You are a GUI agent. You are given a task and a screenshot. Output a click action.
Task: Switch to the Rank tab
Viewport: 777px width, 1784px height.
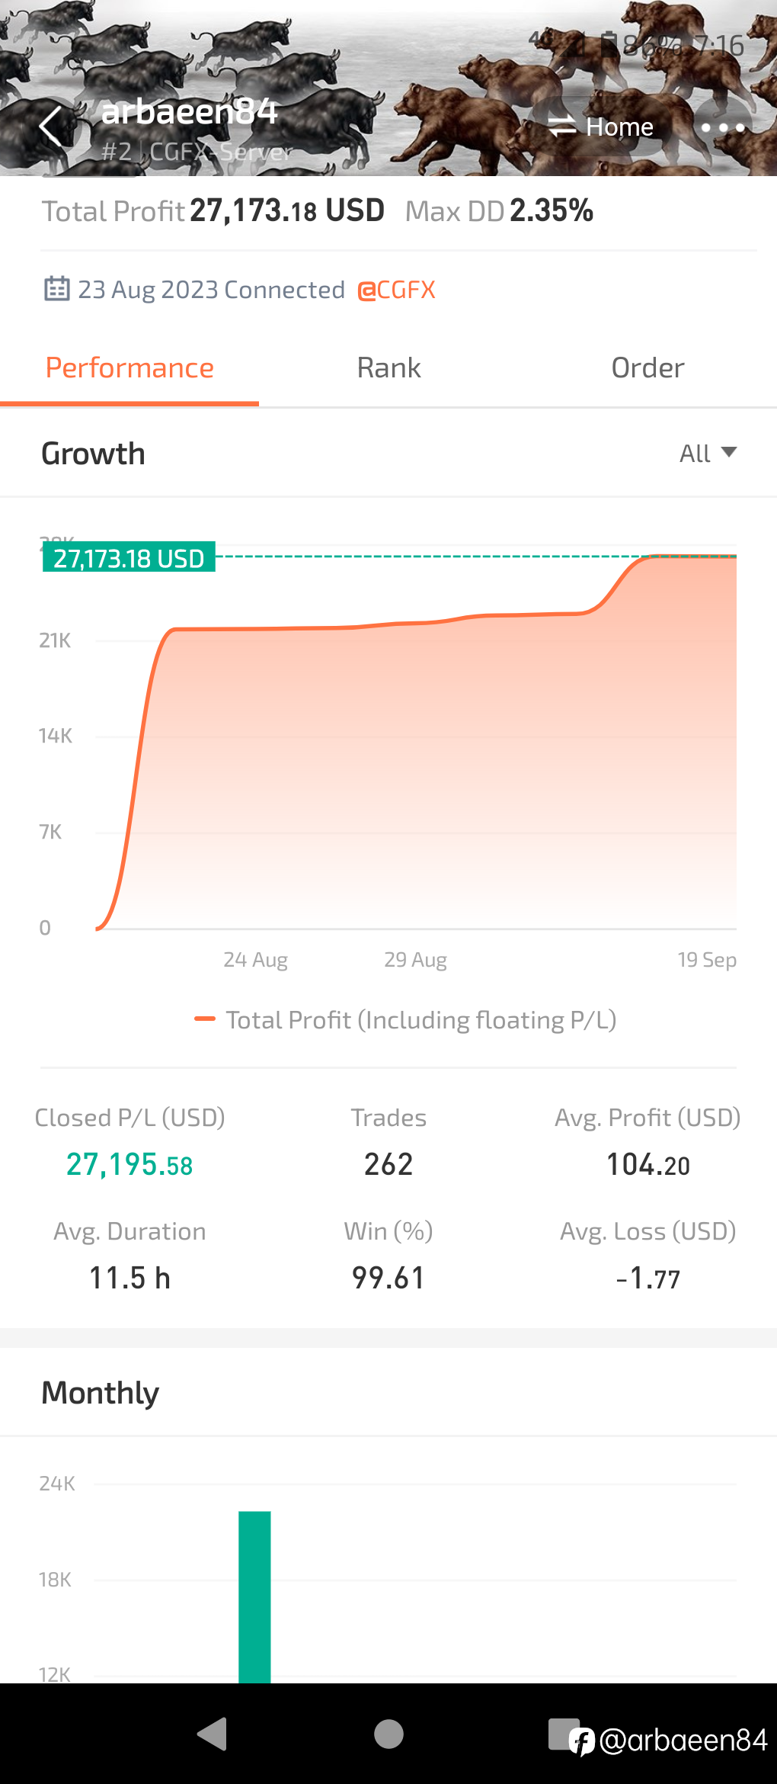[388, 368]
